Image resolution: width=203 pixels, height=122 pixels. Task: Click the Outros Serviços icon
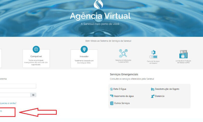click(x=112, y=103)
